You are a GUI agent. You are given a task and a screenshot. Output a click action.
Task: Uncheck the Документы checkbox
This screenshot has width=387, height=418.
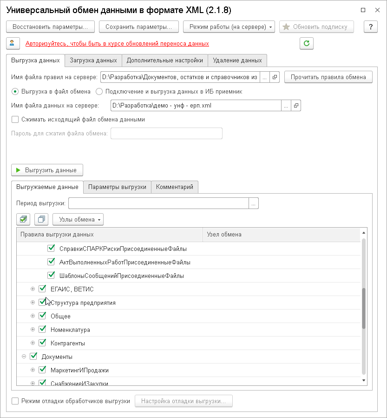click(33, 357)
